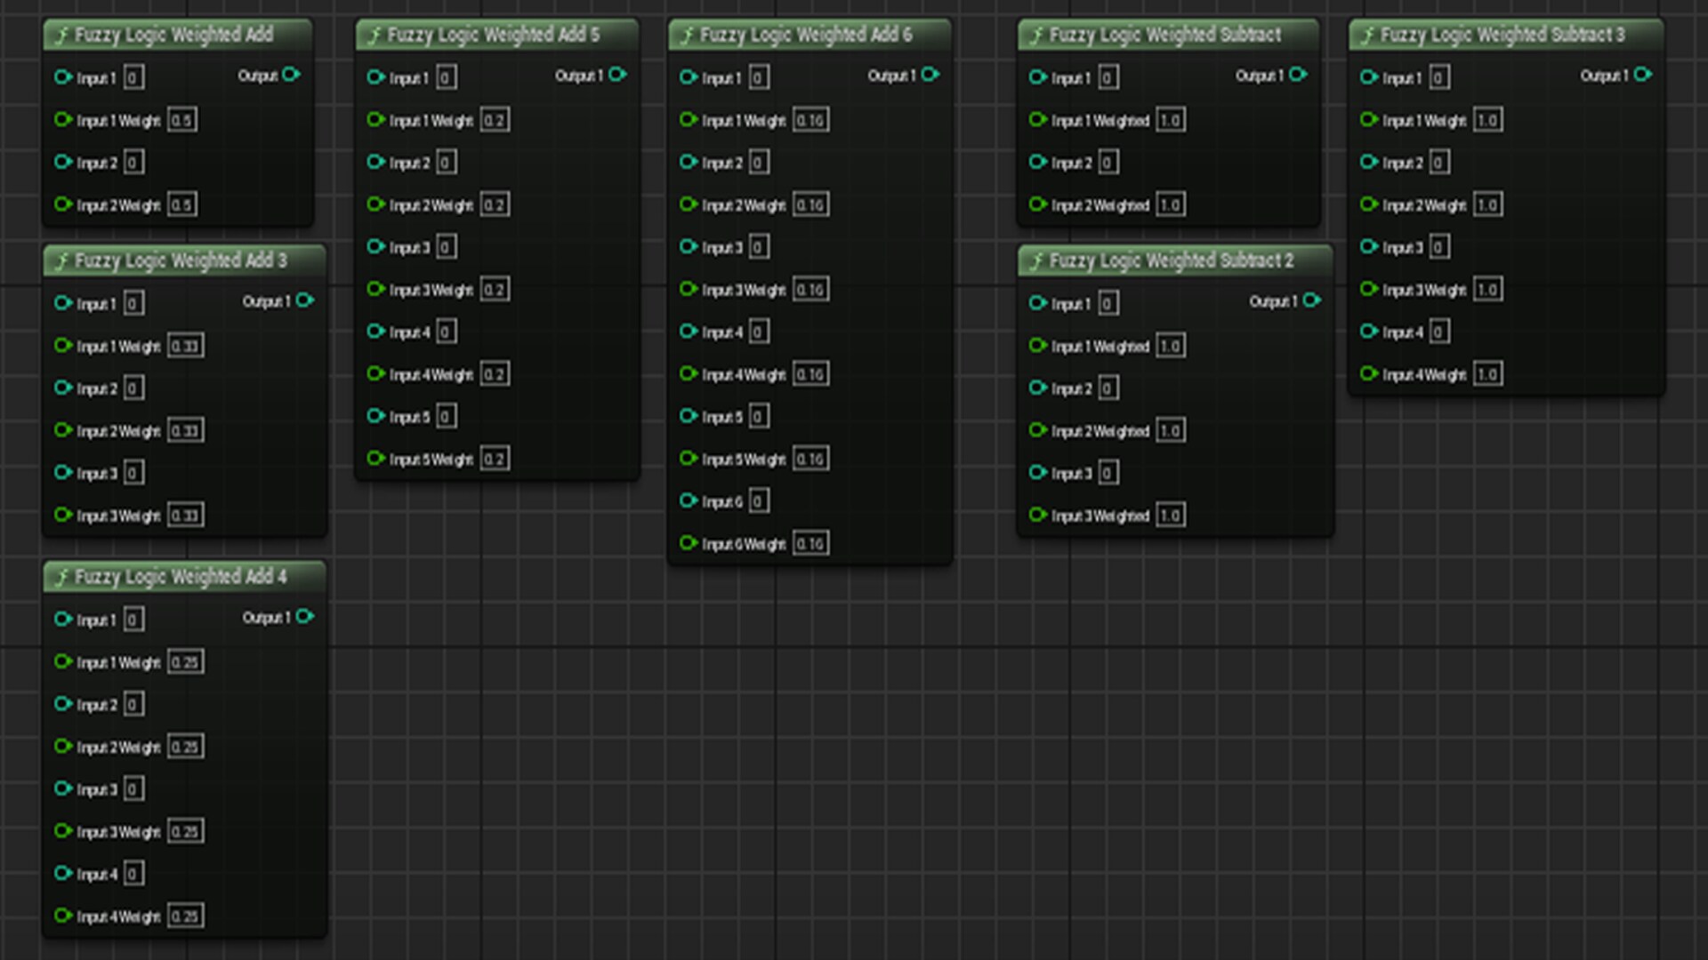Click the Input 2 Weight 1.0 field on Subtract 3
Screen dimensions: 1708x960
tap(1487, 204)
